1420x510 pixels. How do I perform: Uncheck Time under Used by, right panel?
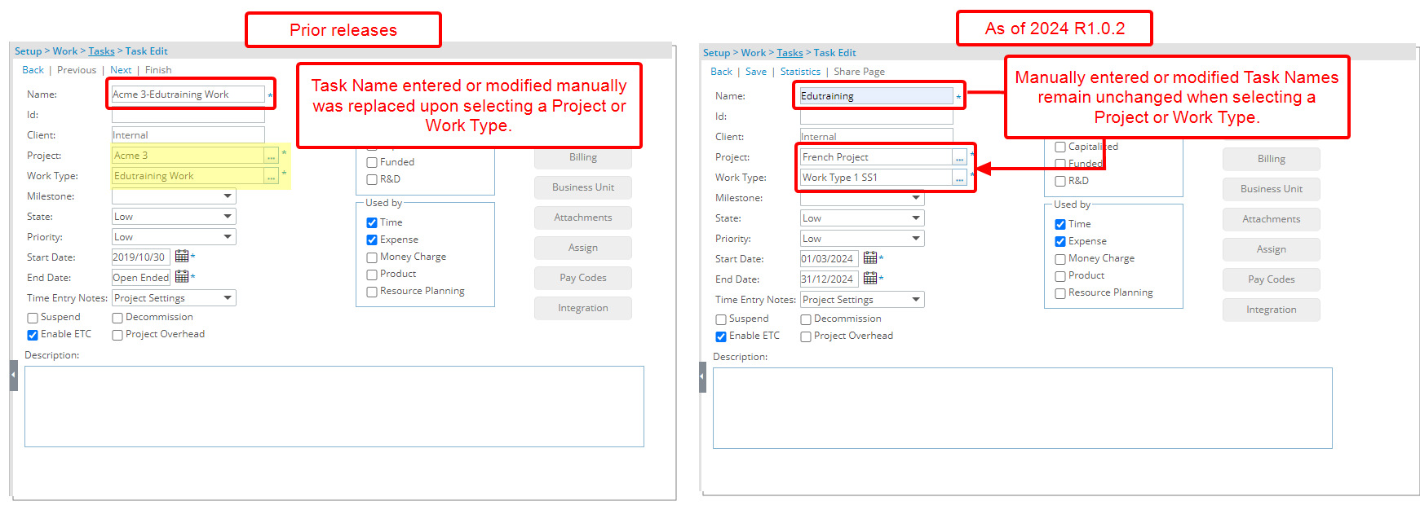(x=1060, y=224)
